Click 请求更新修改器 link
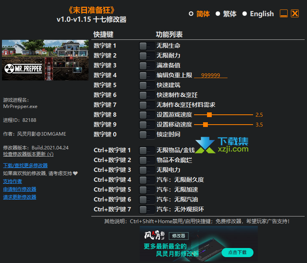307x263 pixels. pyautogui.click(x=20, y=197)
